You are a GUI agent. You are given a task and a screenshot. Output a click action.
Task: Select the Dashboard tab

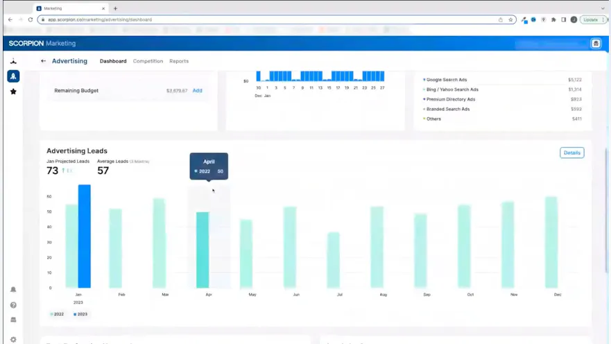click(x=113, y=61)
